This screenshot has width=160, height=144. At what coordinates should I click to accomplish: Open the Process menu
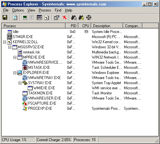coord(45,10)
